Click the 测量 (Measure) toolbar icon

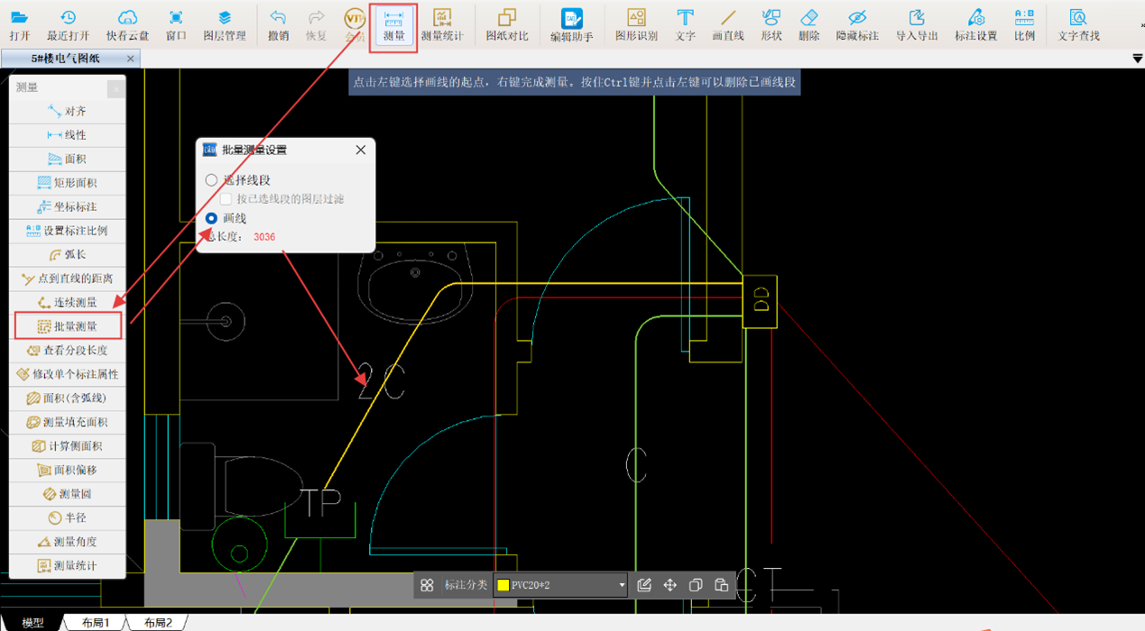point(393,24)
